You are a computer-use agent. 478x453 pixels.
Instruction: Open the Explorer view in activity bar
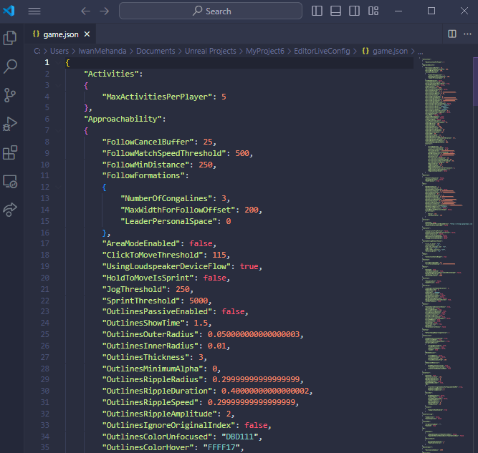[x=11, y=38]
